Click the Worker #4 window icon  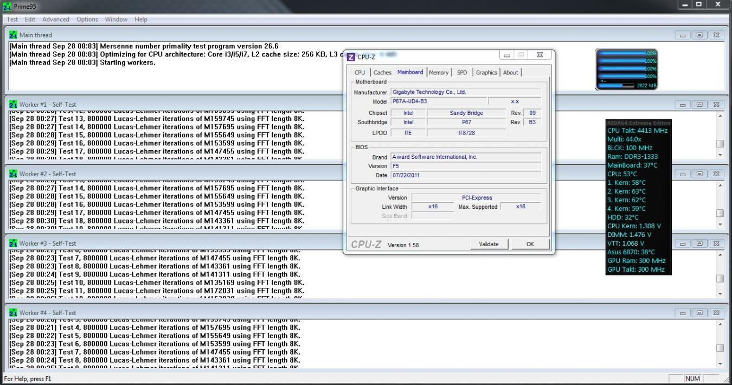(x=14, y=312)
